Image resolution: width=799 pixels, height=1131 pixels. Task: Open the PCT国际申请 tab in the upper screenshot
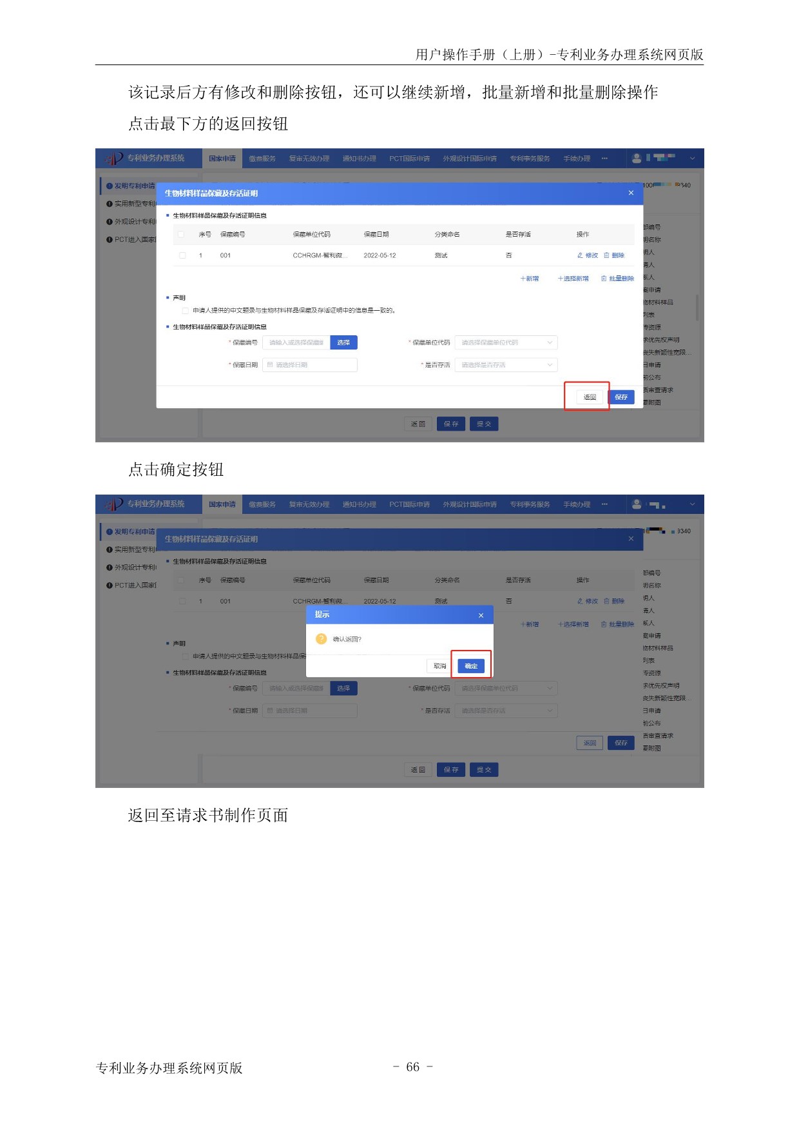click(x=409, y=159)
